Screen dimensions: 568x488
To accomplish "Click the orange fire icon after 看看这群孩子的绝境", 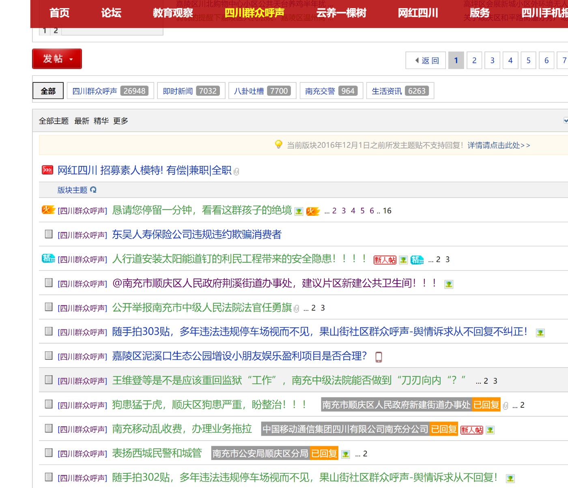I will coord(313,211).
